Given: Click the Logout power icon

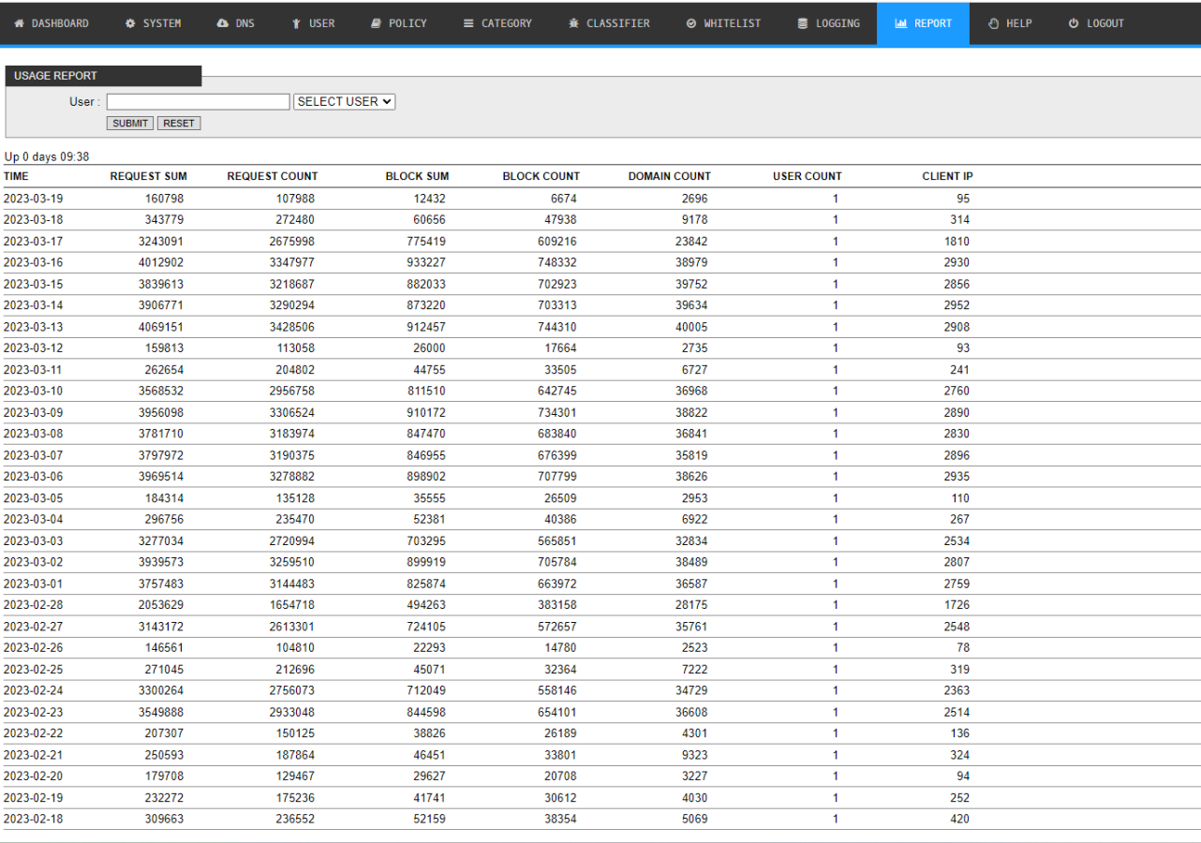Looking at the screenshot, I should 1074,23.
